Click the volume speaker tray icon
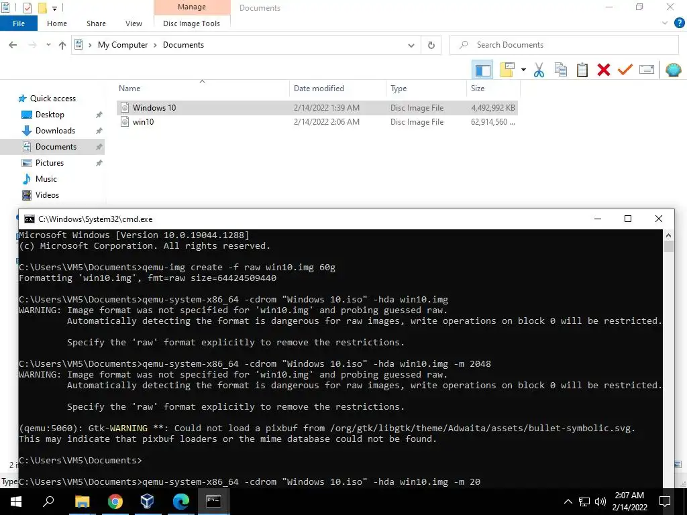Screen dimensions: 687x515 click(x=600, y=502)
